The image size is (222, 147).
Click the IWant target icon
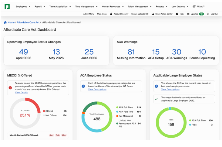pyautogui.click(x=194, y=6)
